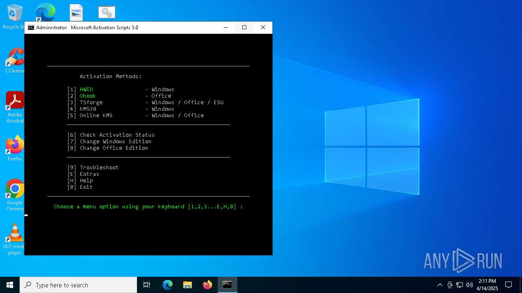Click the taskbar clock showing 2:11 PM
Viewport: 522px width, 293px height.
(487, 285)
